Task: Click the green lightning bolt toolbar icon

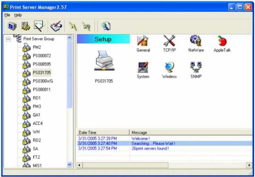Action: coord(86,26)
